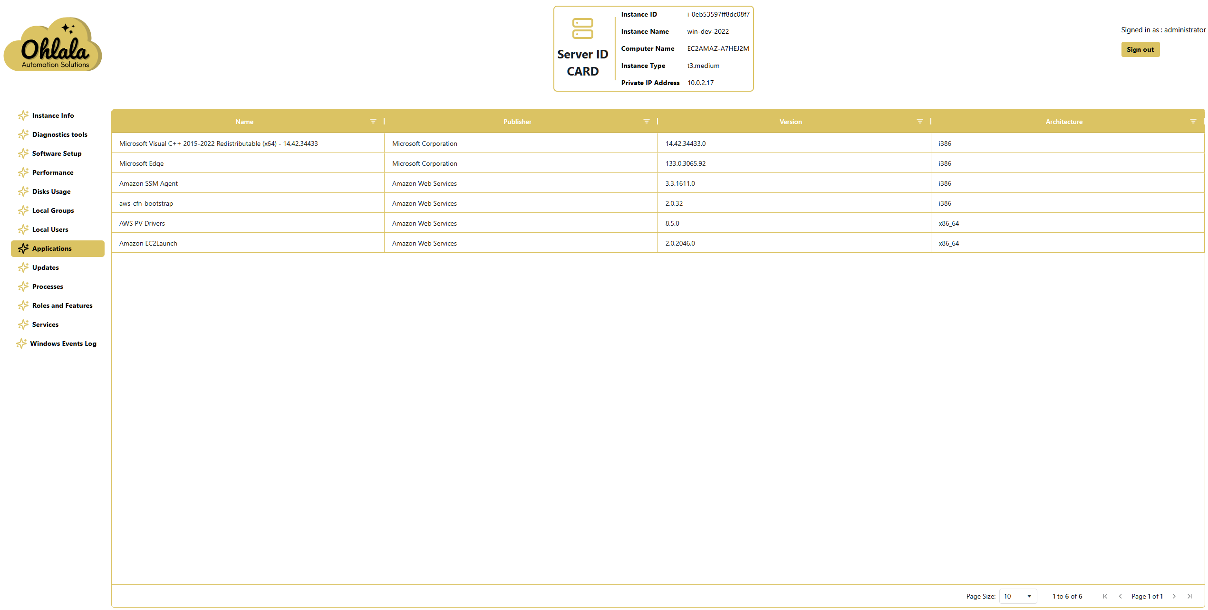Open the Updates section
This screenshot has width=1208, height=610.
pos(58,267)
